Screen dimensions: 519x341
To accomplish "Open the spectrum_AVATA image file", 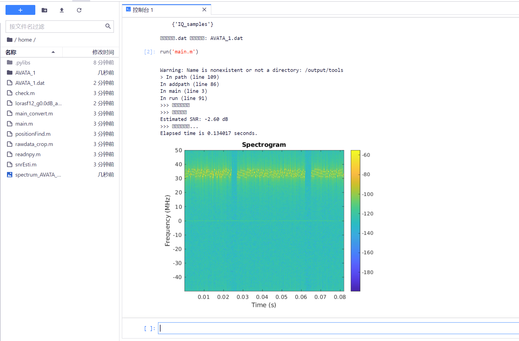I will [x=38, y=175].
